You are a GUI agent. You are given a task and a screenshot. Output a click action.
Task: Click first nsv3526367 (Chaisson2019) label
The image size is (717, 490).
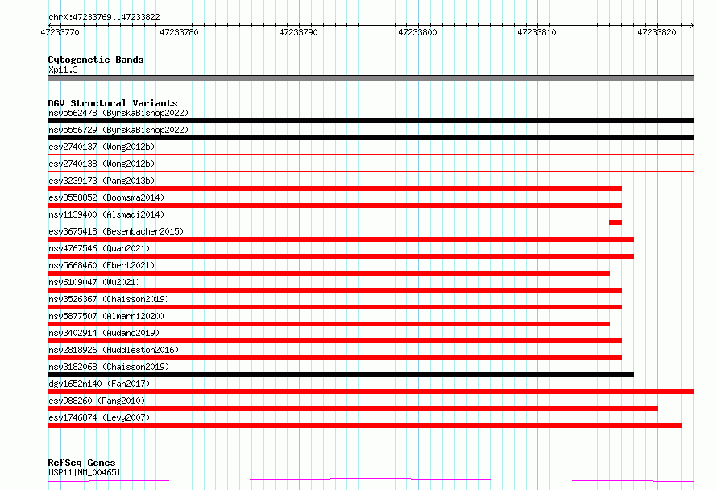point(109,299)
